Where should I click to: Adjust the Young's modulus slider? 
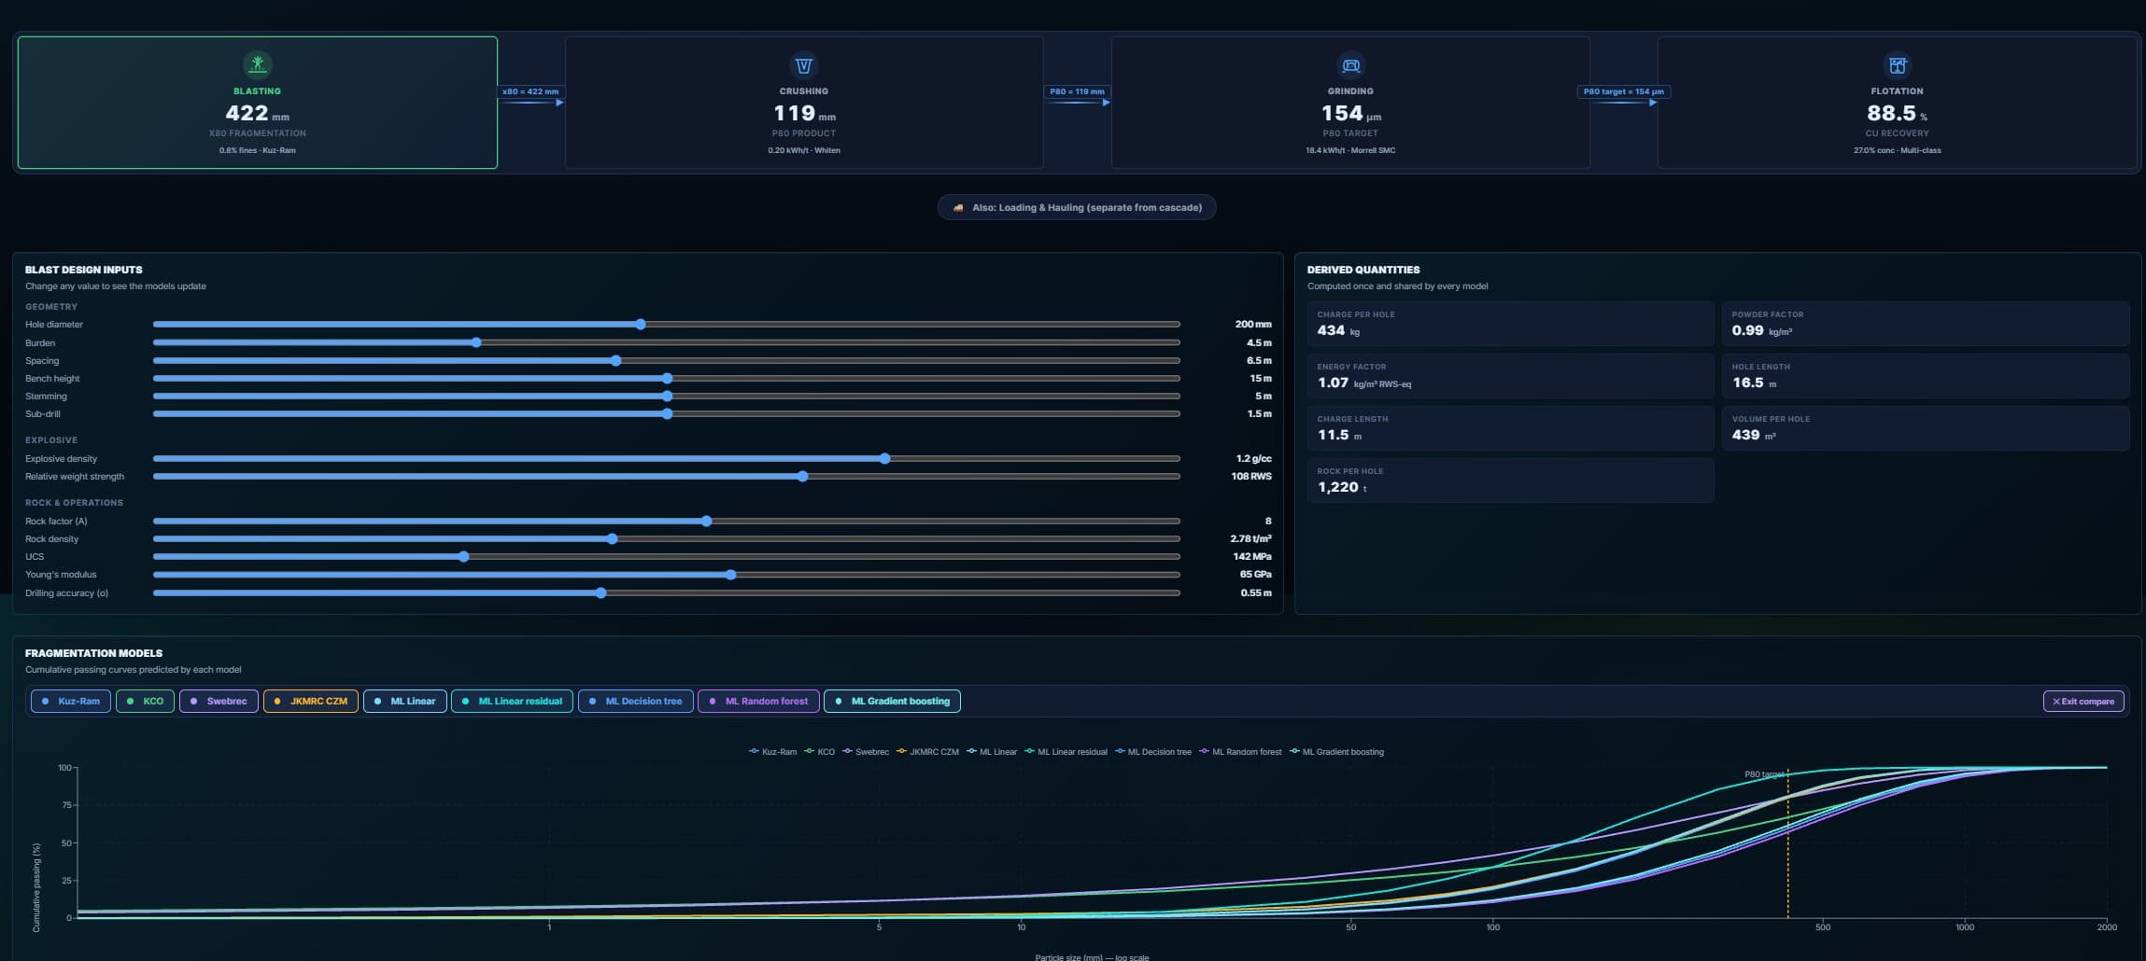[667, 574]
